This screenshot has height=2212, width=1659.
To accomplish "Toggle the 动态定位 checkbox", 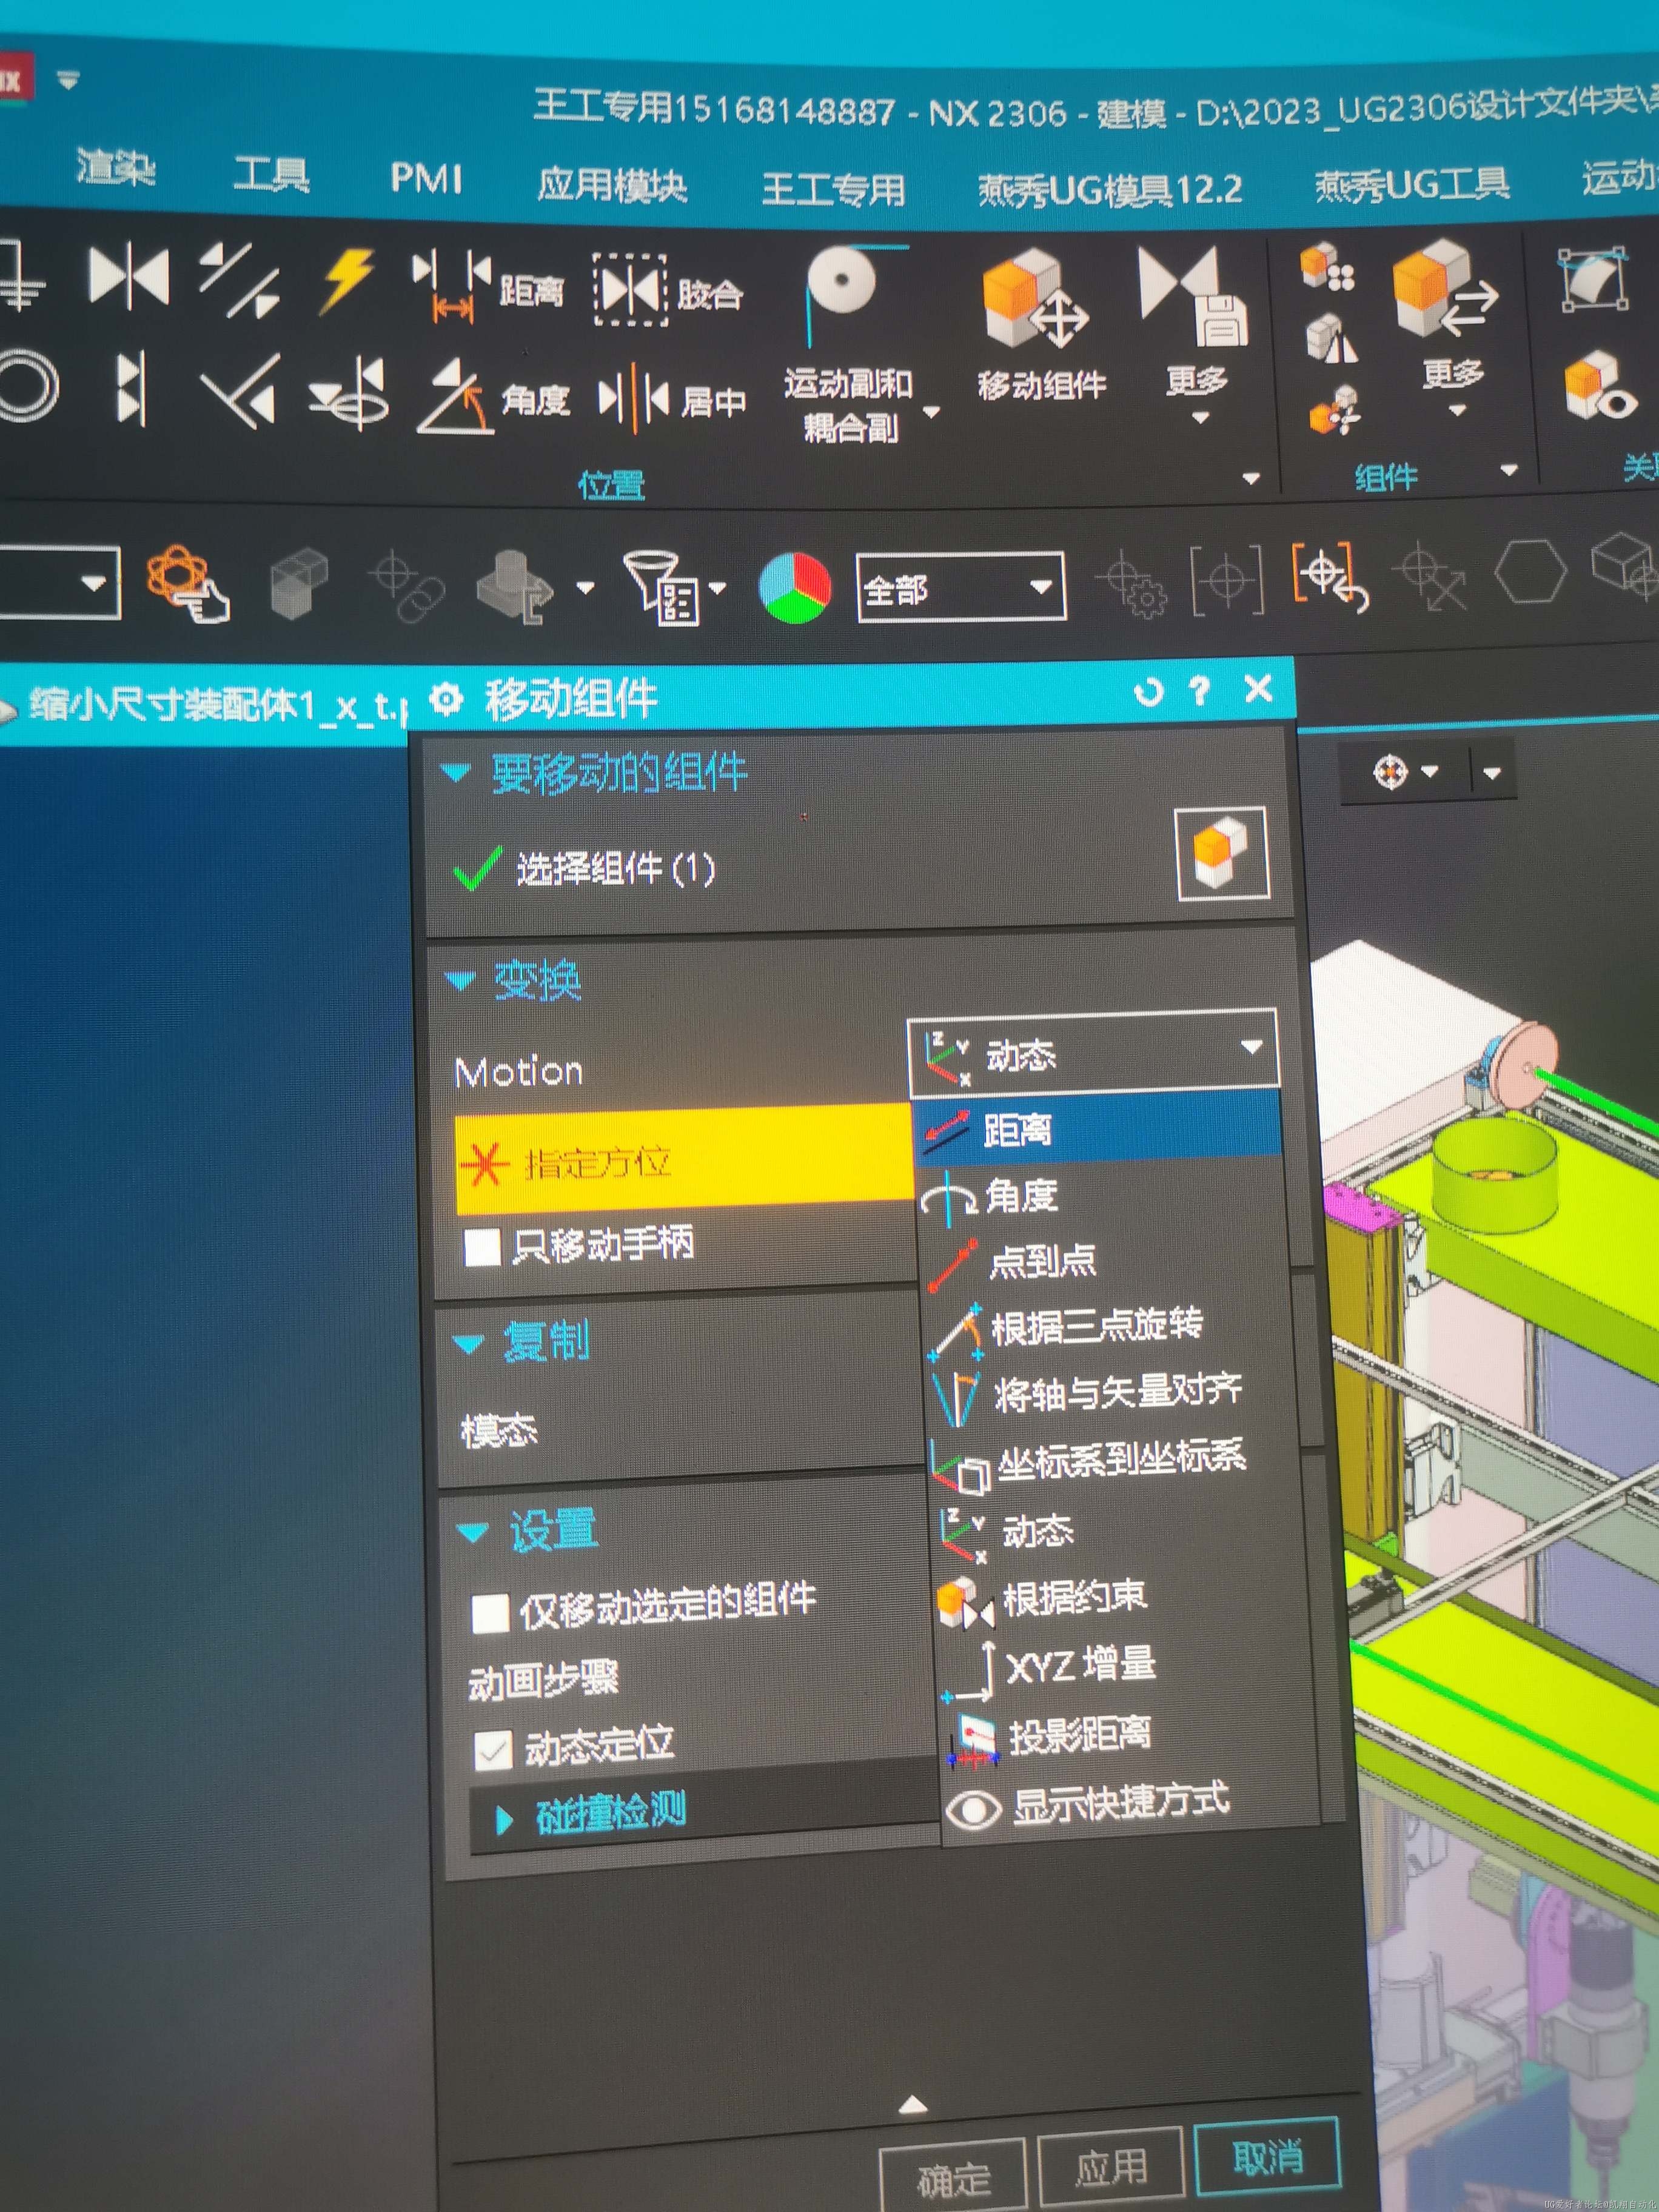I will tap(492, 1750).
